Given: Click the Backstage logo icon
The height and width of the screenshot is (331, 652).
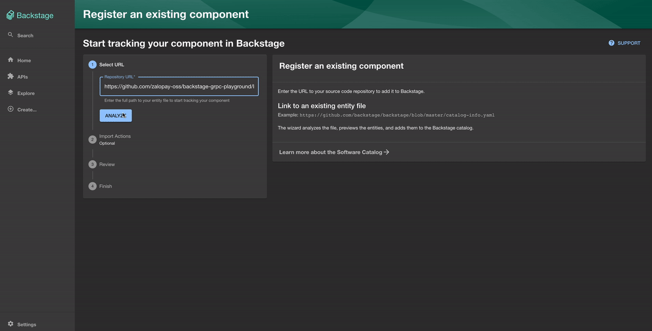Looking at the screenshot, I should click(x=10, y=16).
